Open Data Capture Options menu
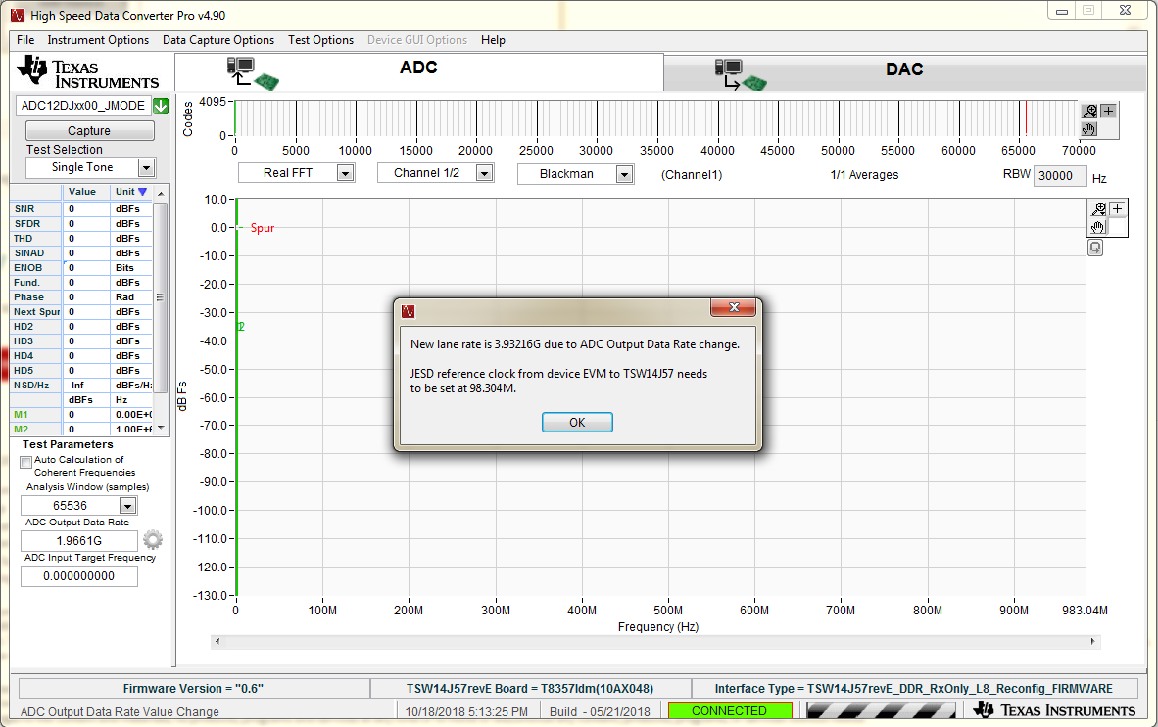Viewport: 1158px width, 727px height. pos(218,40)
